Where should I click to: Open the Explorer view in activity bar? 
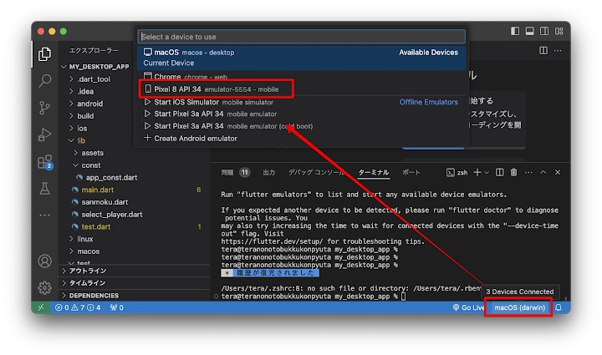pyautogui.click(x=45, y=54)
